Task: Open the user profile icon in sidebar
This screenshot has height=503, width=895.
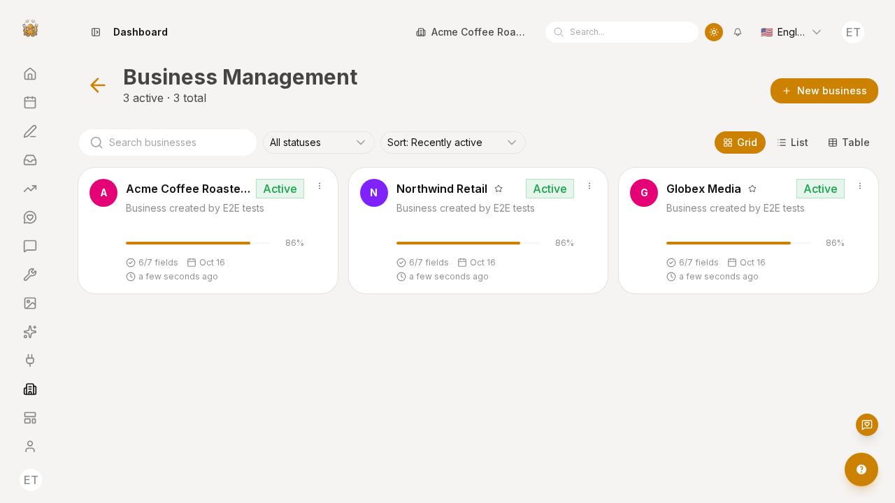Action: pyautogui.click(x=30, y=446)
